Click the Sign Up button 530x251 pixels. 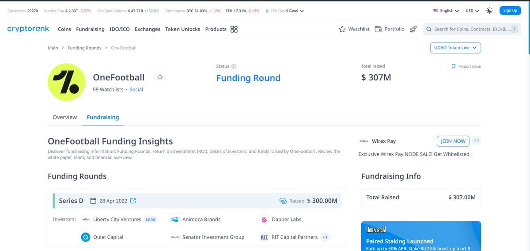510,11
